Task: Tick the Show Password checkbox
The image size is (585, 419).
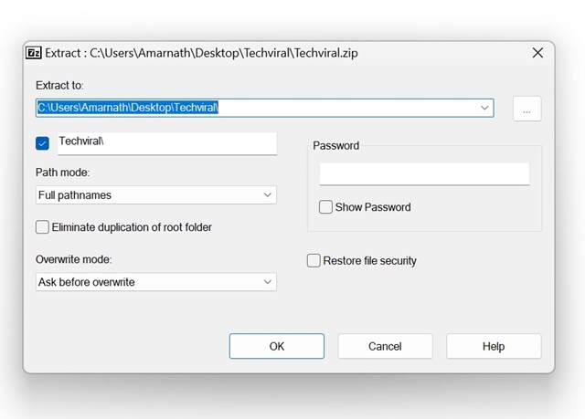Action: (x=325, y=207)
